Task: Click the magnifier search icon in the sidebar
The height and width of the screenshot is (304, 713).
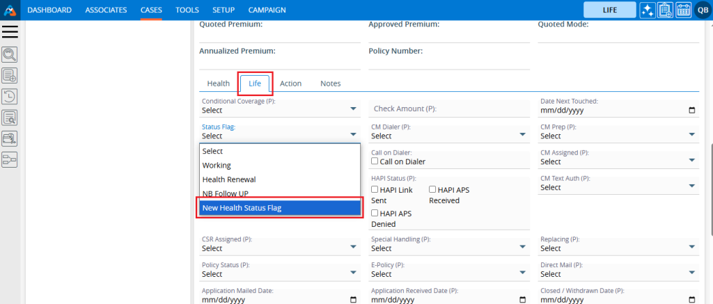Action: (10, 54)
